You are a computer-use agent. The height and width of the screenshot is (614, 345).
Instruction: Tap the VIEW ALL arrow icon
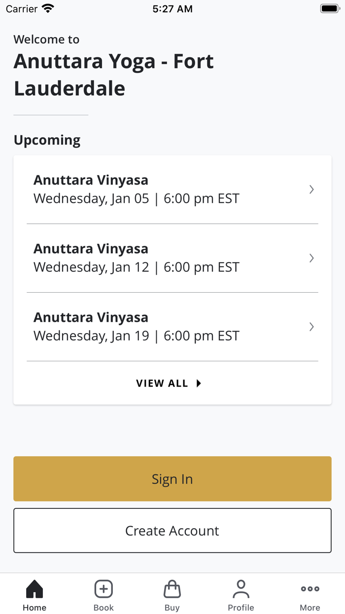(199, 383)
